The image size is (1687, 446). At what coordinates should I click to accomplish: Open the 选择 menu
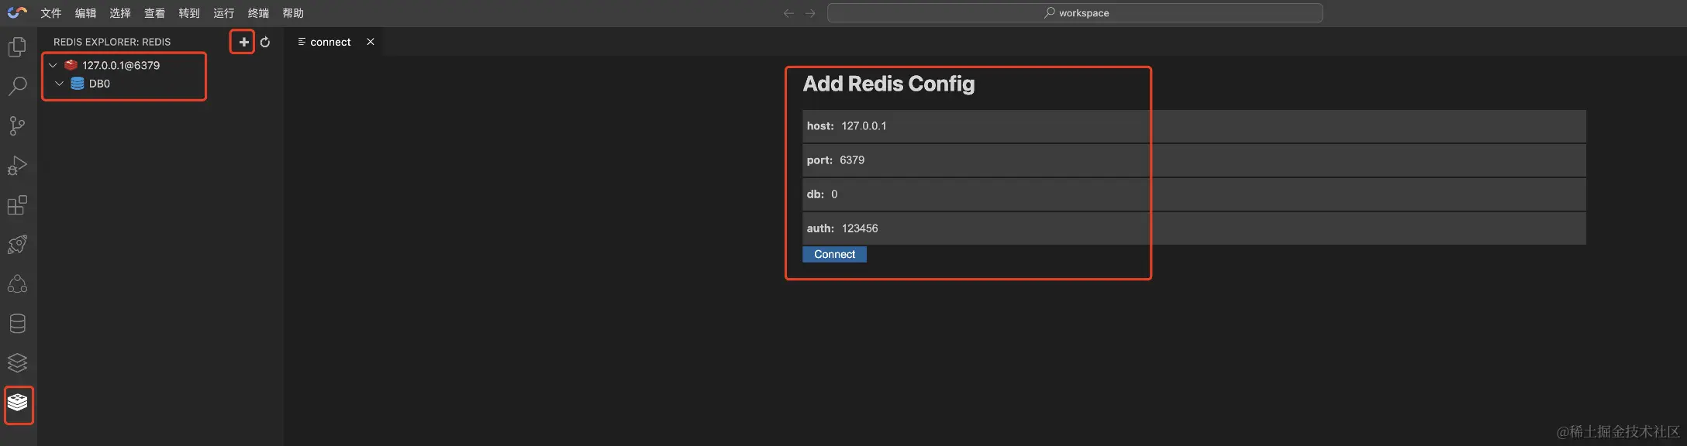[120, 13]
